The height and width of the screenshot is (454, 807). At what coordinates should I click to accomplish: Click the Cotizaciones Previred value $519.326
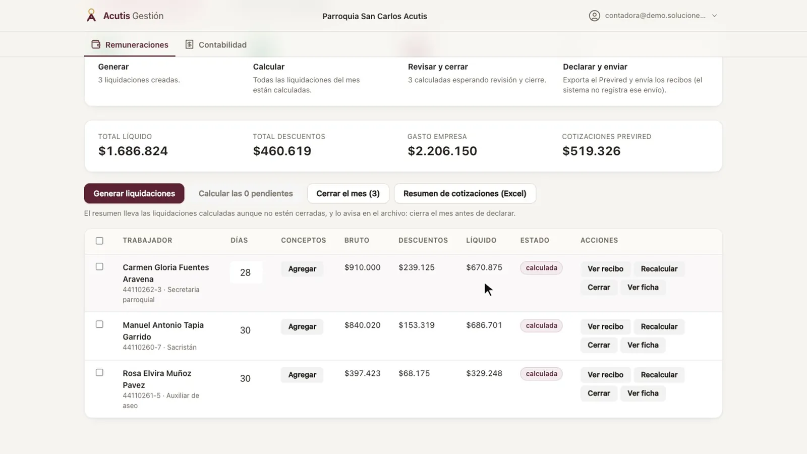[591, 151]
